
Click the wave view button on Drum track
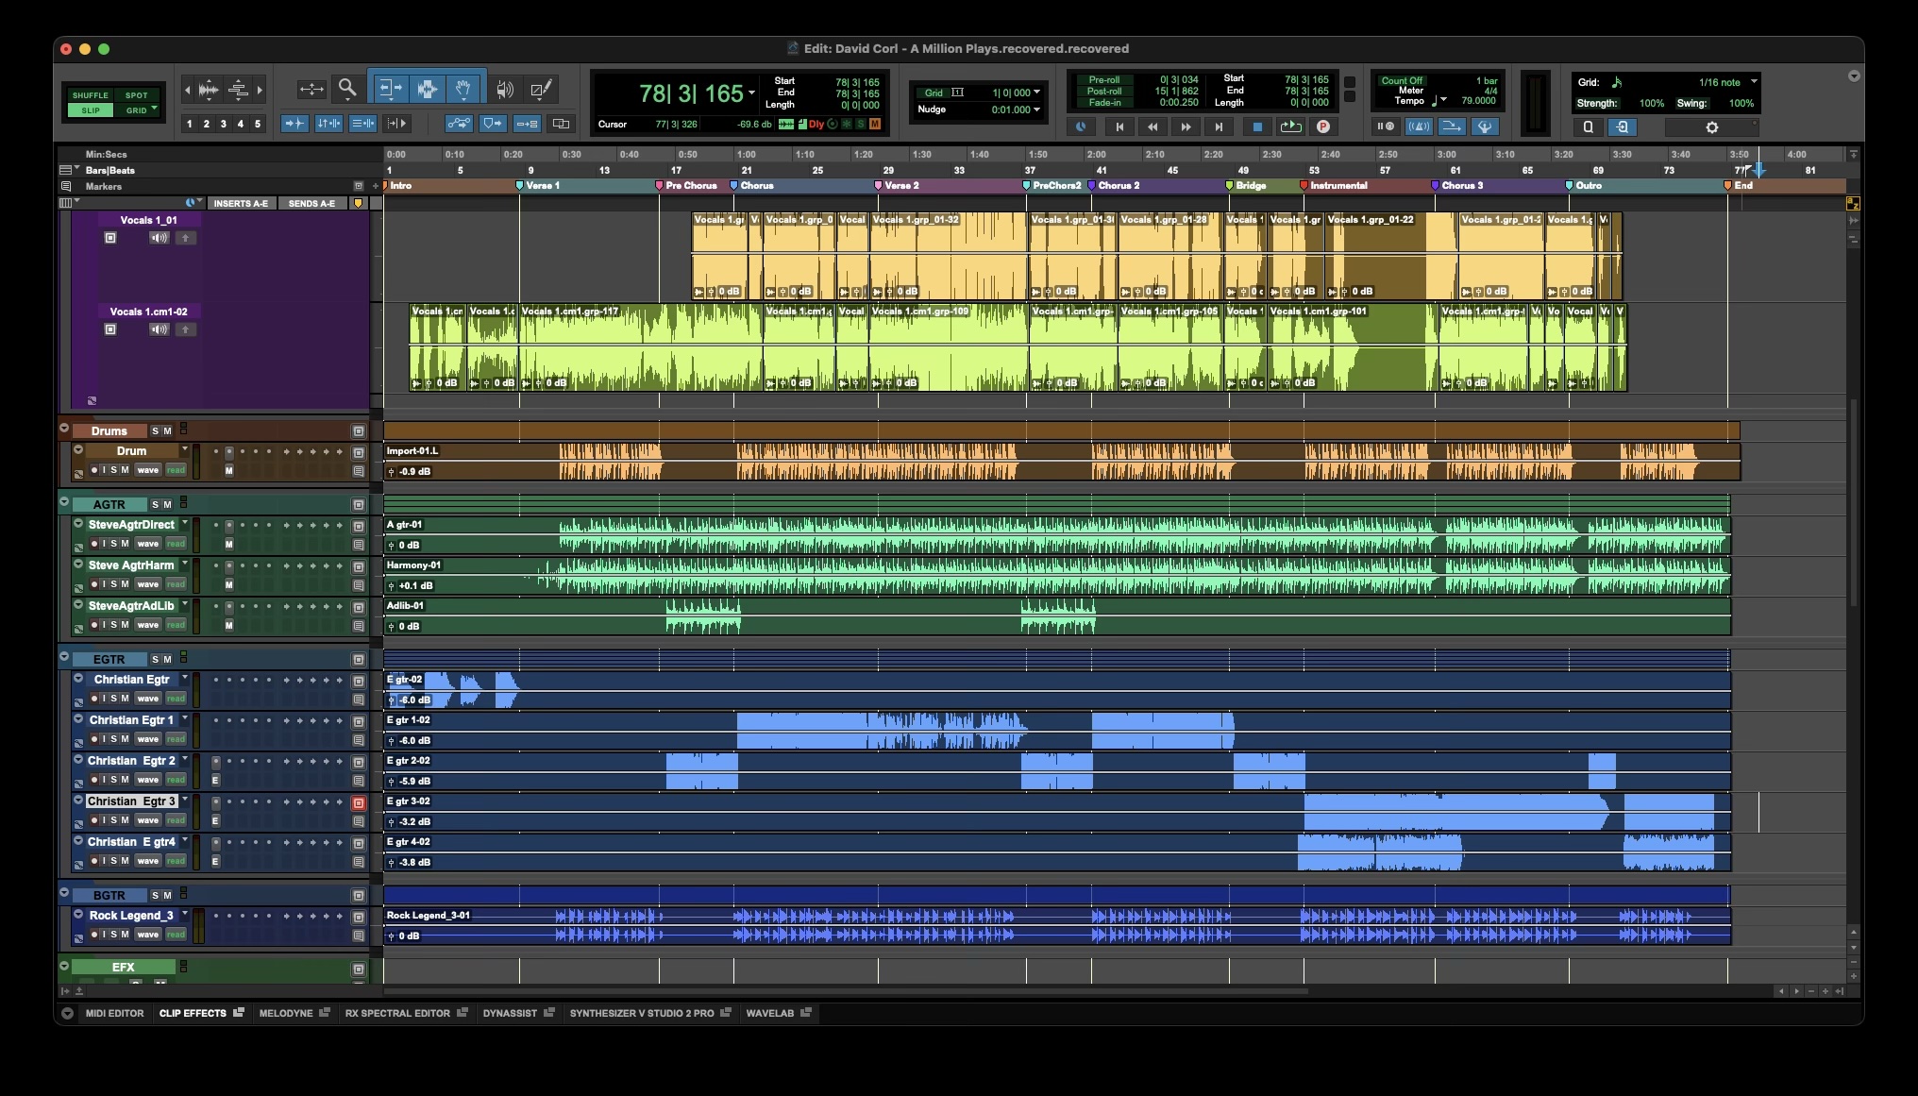click(148, 470)
